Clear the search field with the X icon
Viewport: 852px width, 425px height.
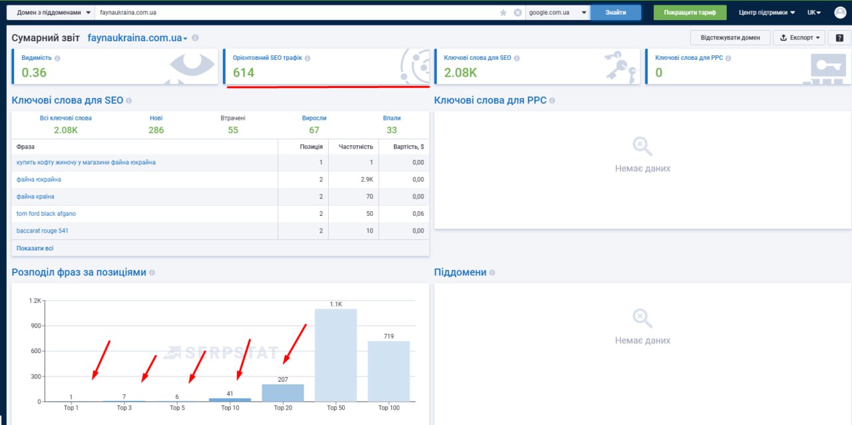(x=517, y=13)
